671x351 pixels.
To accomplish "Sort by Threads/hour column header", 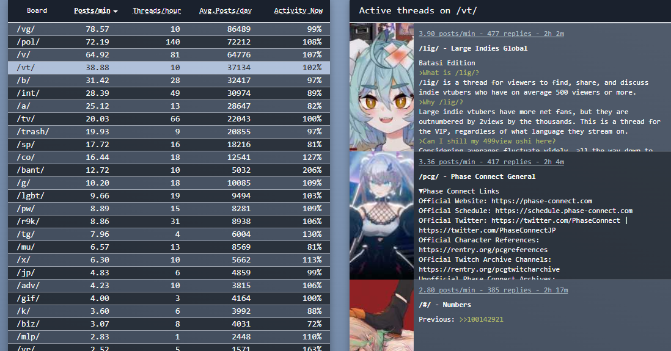I will tap(156, 11).
